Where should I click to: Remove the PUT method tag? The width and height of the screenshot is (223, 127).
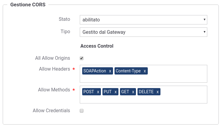[x=115, y=92]
